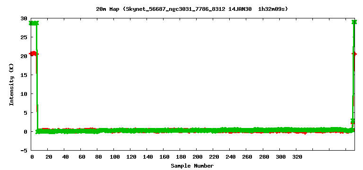Click the Sample Number x-axis label

click(x=192, y=166)
